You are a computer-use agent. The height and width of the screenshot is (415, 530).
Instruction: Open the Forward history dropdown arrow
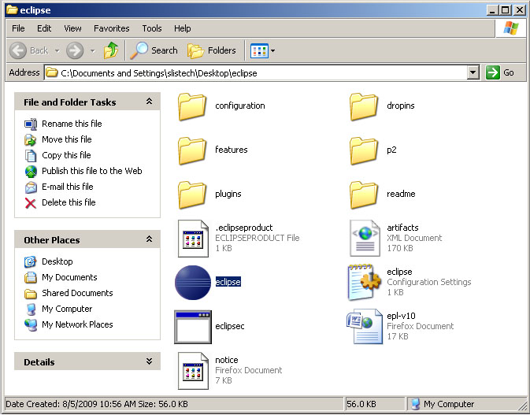[x=93, y=51]
